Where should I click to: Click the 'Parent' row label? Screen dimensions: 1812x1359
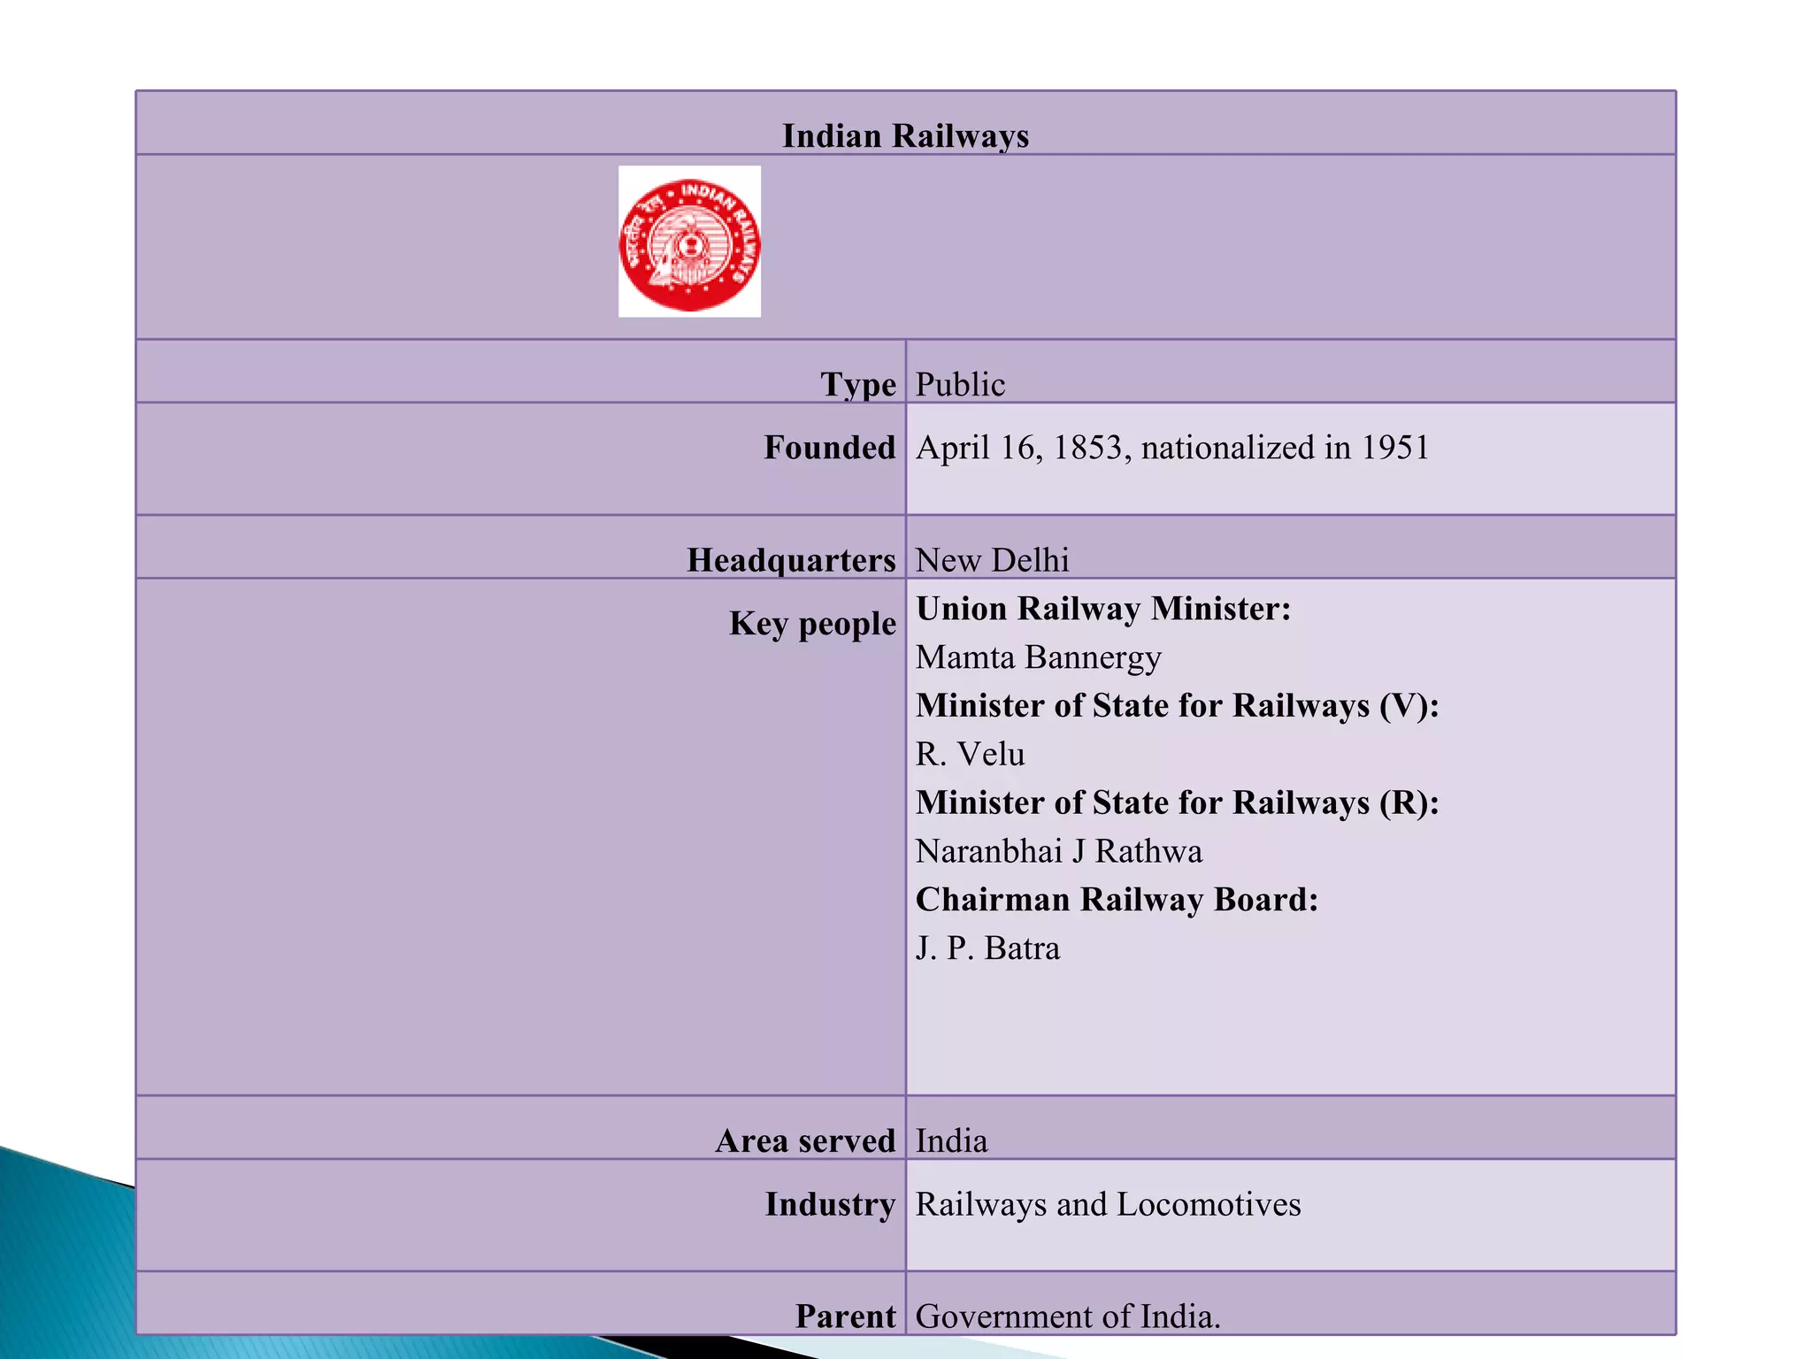(846, 1317)
